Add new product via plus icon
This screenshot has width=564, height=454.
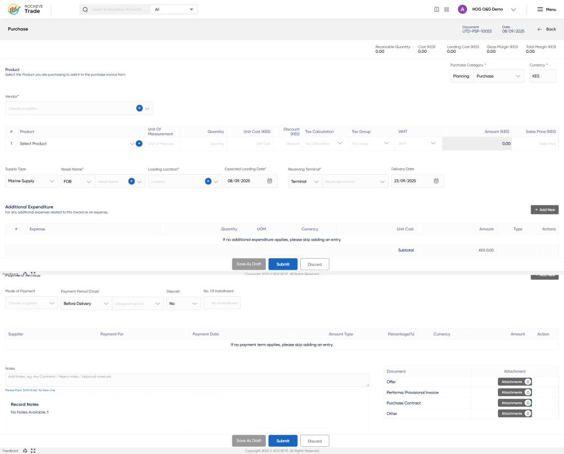[139, 144]
